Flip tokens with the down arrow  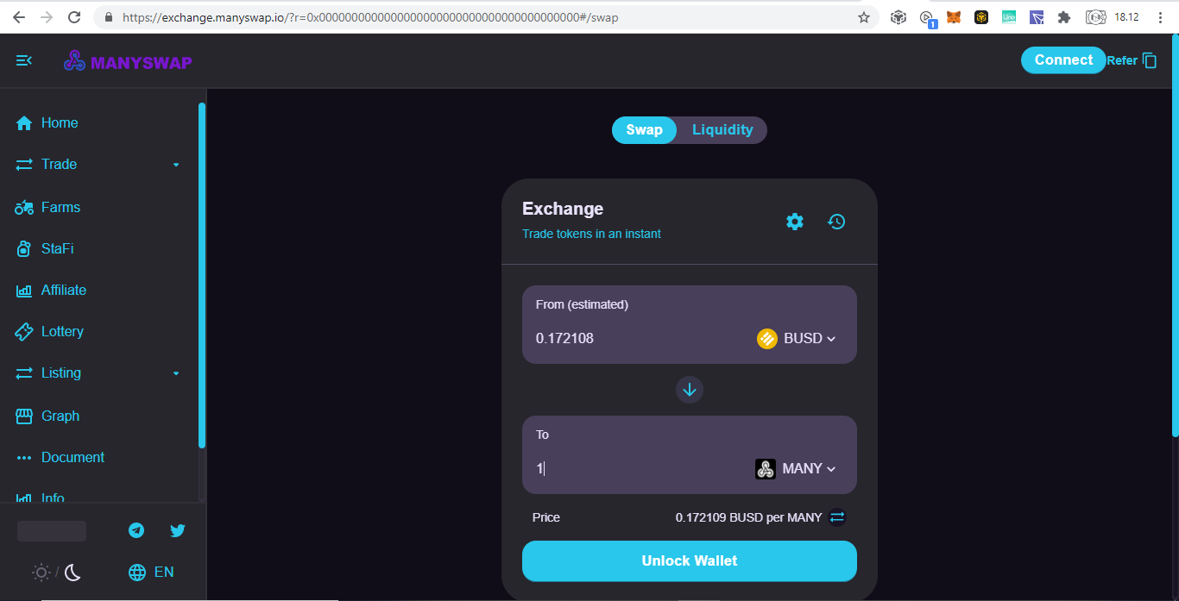690,390
